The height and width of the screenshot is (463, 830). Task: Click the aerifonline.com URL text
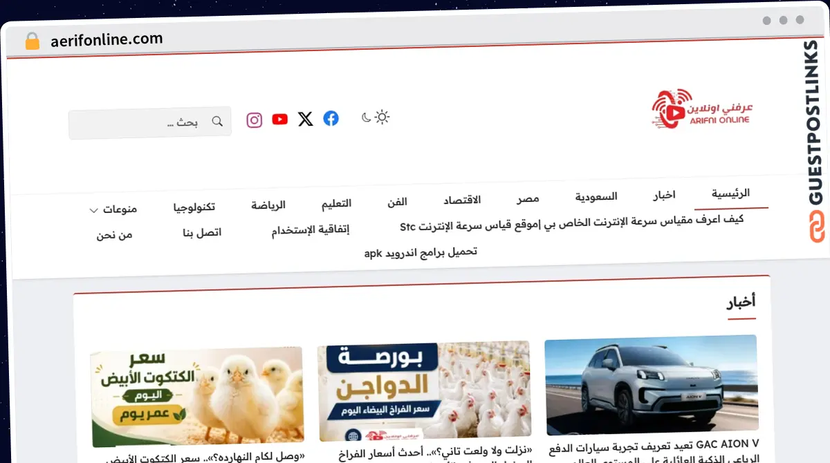(107, 40)
